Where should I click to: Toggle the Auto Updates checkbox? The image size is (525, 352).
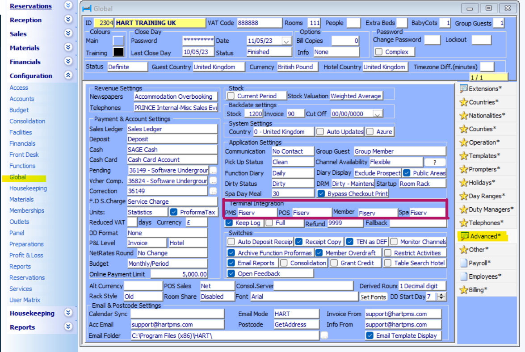[320, 132]
